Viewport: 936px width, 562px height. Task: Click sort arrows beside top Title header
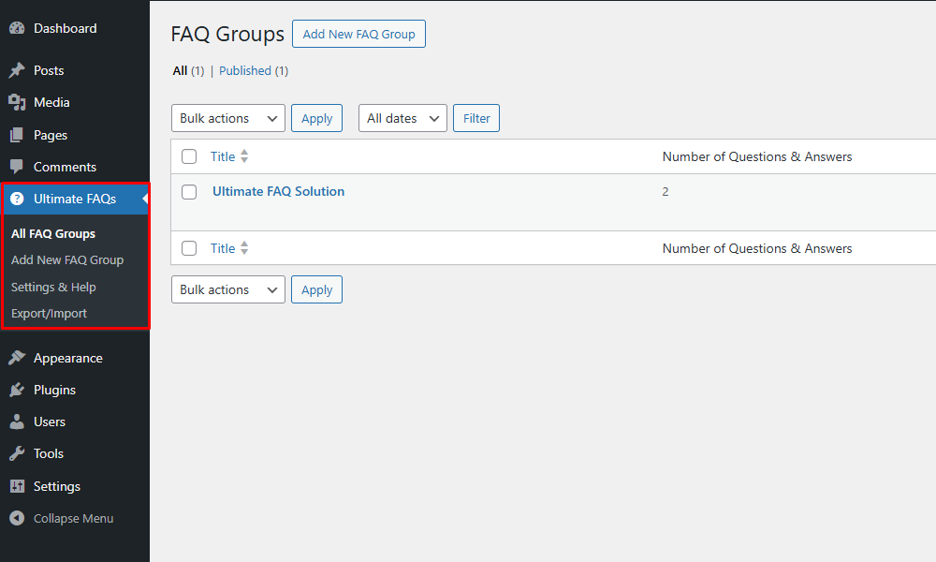pyautogui.click(x=244, y=156)
